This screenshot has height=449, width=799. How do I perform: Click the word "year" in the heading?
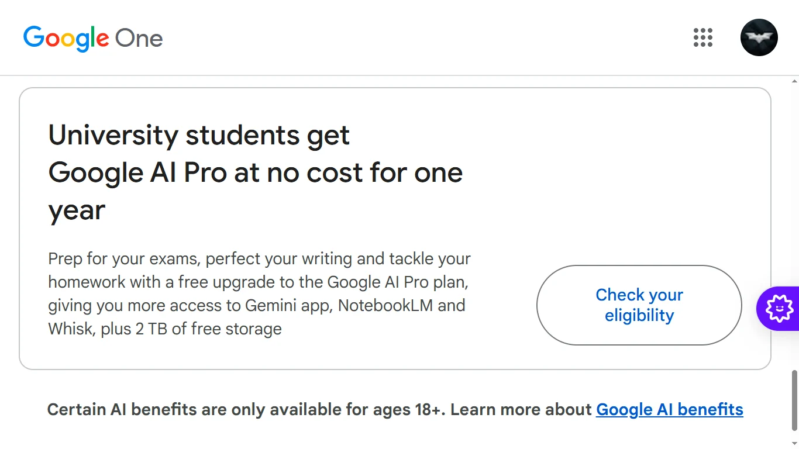tap(77, 210)
